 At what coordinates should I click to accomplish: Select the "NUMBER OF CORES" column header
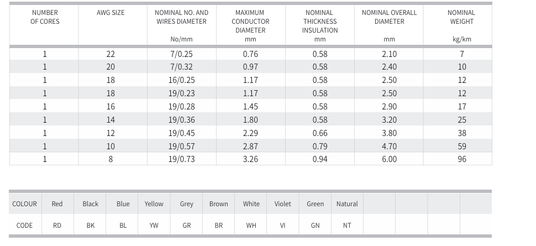(45, 17)
